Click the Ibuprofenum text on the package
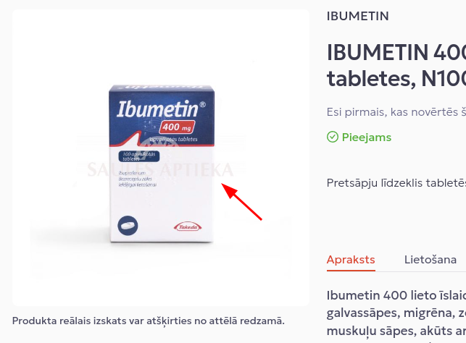 132,173
